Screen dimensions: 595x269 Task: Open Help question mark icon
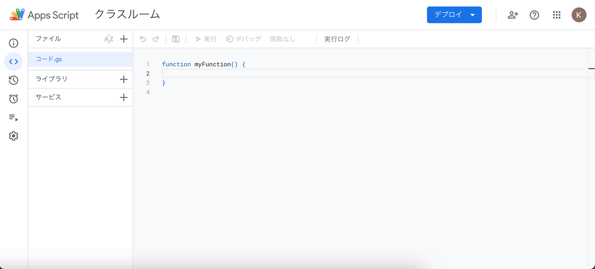(535, 15)
